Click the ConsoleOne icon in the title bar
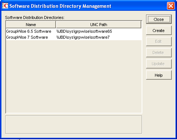The width and height of the screenshot is (177, 140). pyautogui.click(x=5, y=6)
